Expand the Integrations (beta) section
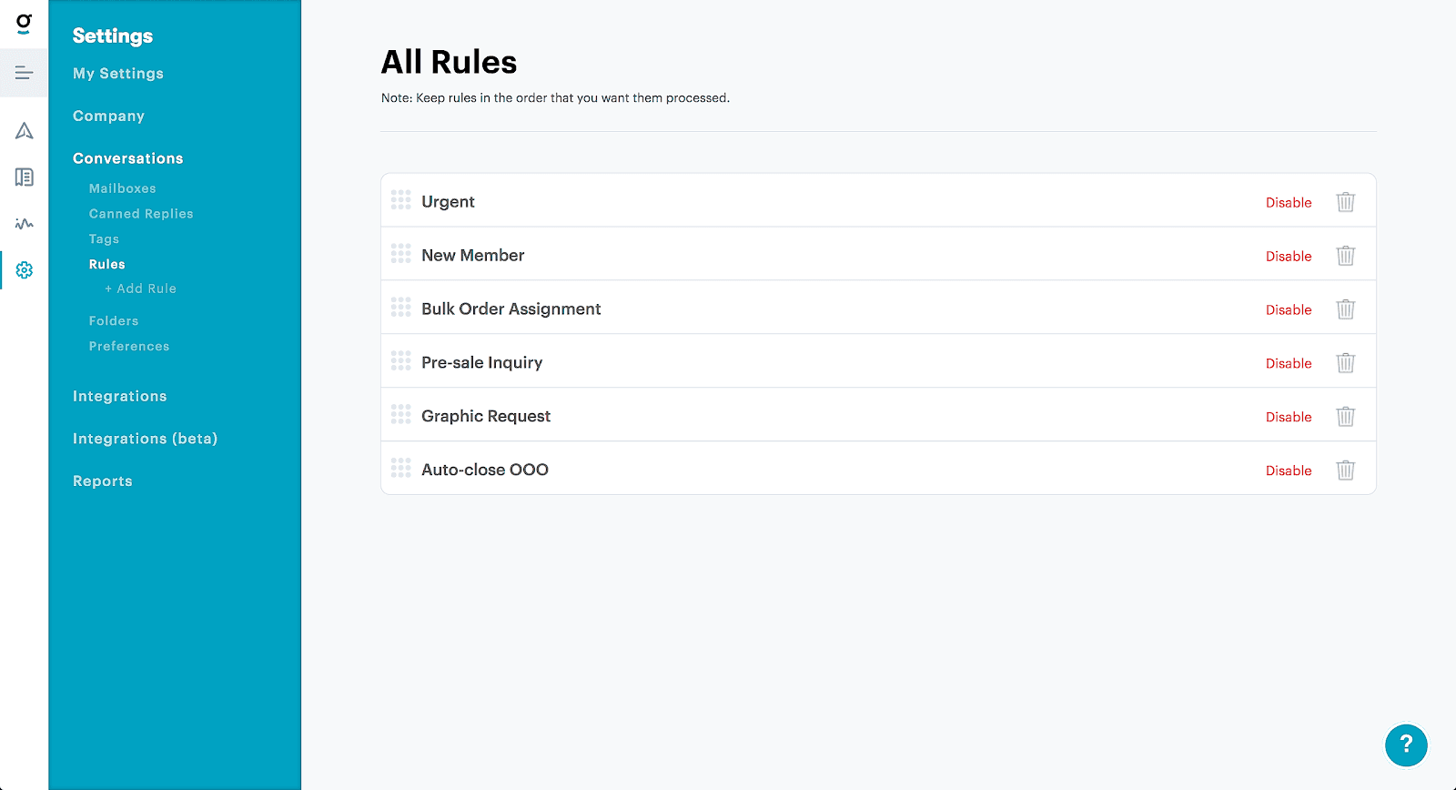 145,438
